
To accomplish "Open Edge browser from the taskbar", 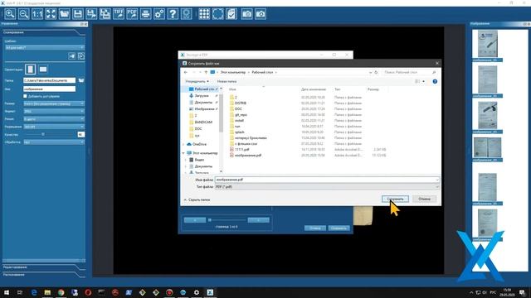I will [34, 292].
